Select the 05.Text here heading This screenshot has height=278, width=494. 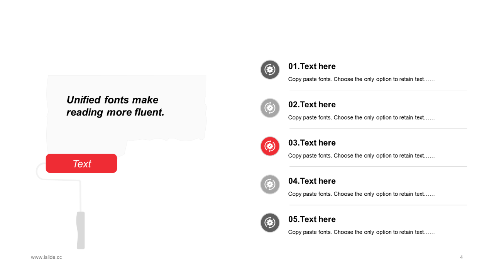(312, 219)
